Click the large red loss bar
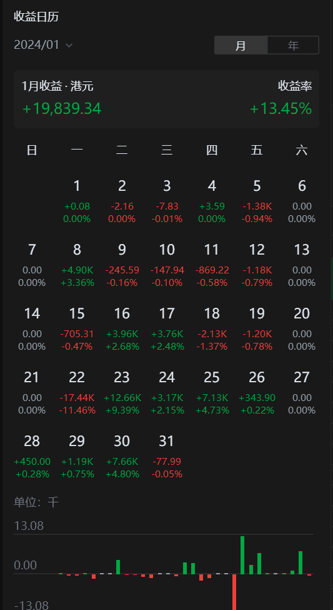The width and height of the screenshot is (333, 610). pos(234,592)
